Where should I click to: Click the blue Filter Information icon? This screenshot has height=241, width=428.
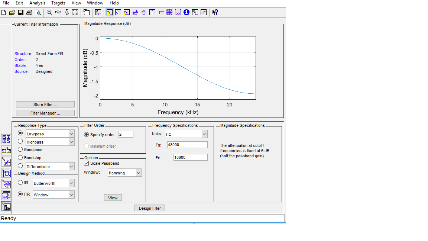(187, 12)
